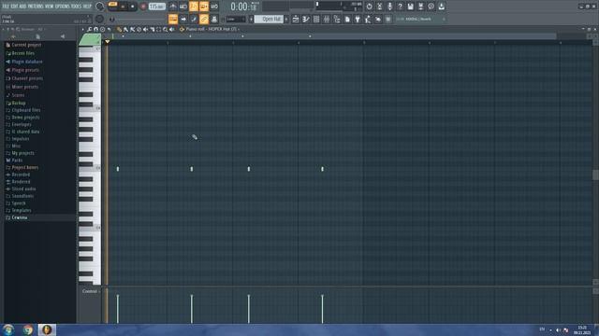The width and height of the screenshot is (599, 336).
Task: Open the Playlist view icon
Action: click(x=296, y=19)
